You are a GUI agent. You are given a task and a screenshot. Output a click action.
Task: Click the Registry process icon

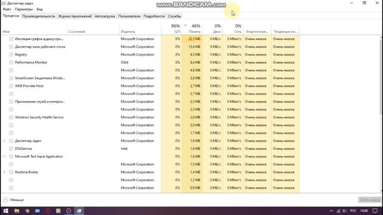(x=11, y=54)
